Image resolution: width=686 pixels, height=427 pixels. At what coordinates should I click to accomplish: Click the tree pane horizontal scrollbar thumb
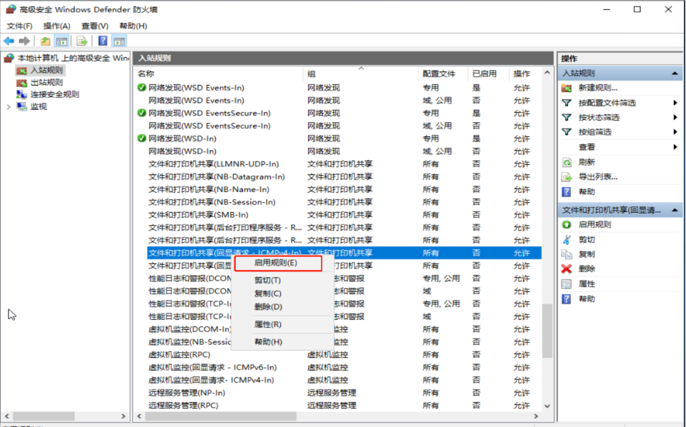coord(44,416)
